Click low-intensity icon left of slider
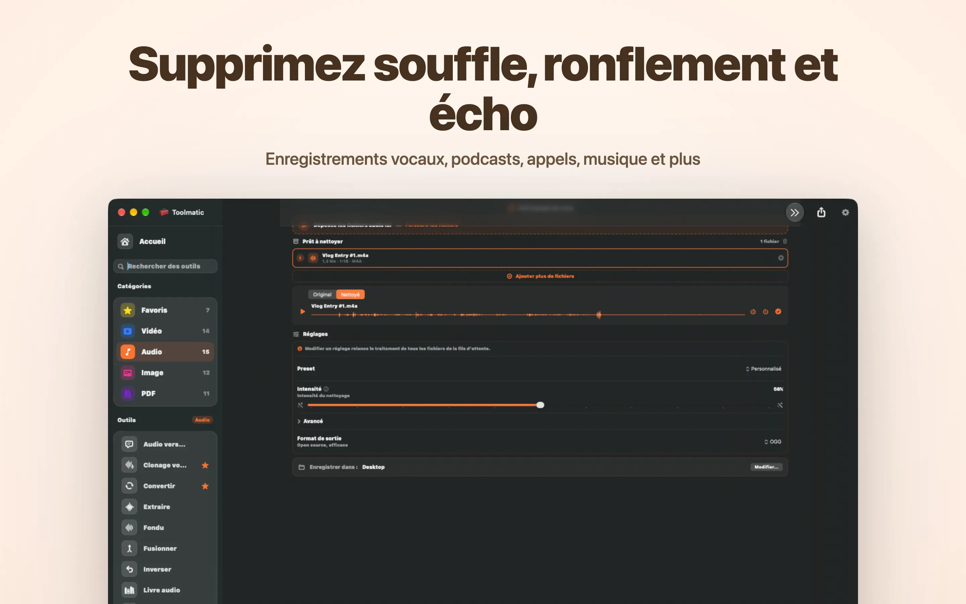966x604 pixels. [x=300, y=405]
